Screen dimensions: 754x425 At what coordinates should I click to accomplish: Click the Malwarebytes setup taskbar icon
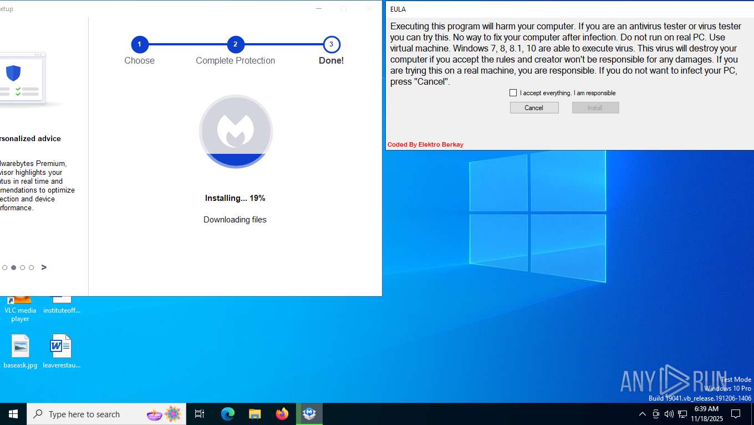[309, 414]
